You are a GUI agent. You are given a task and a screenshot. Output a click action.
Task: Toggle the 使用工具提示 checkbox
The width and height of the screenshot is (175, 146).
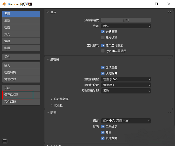103,46
